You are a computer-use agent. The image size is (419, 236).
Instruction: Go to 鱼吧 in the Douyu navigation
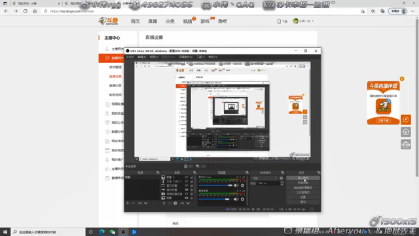(x=223, y=21)
